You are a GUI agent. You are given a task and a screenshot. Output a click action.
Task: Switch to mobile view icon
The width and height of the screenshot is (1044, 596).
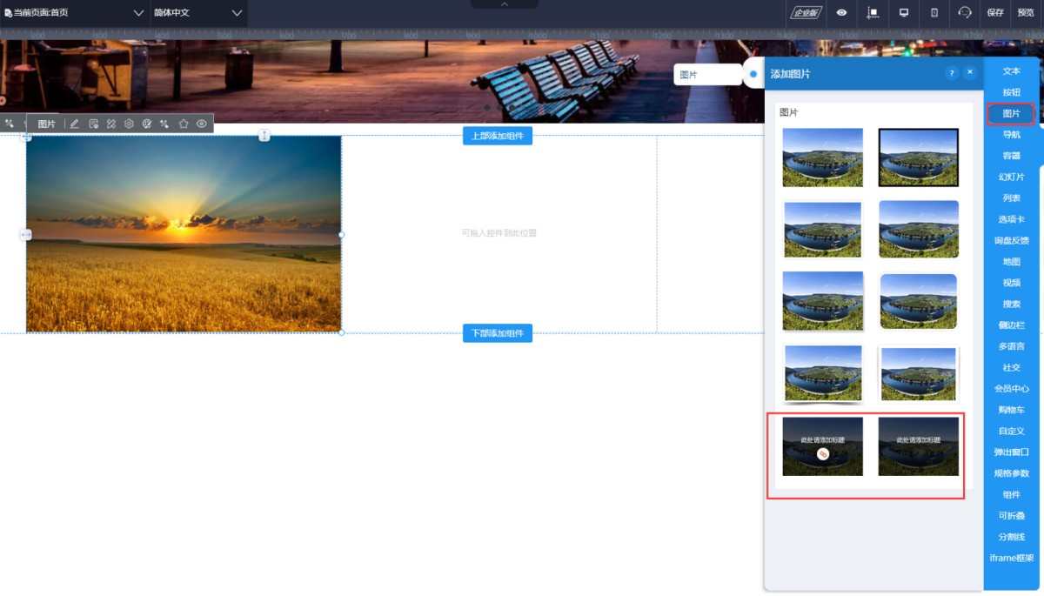pyautogui.click(x=934, y=13)
